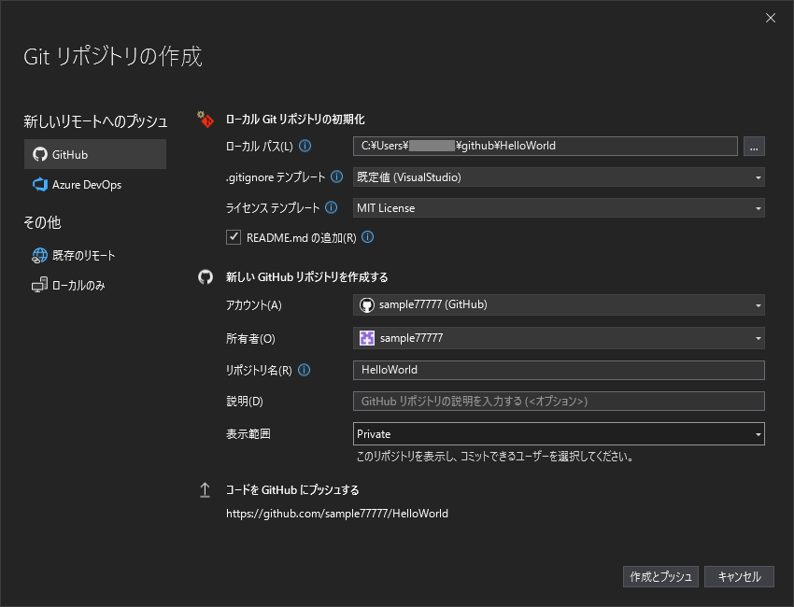Click the globe icon for existing remote
This screenshot has height=607, width=794.
(39, 256)
